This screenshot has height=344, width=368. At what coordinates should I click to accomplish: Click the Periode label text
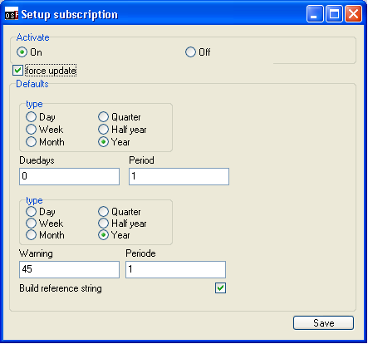tap(140, 253)
